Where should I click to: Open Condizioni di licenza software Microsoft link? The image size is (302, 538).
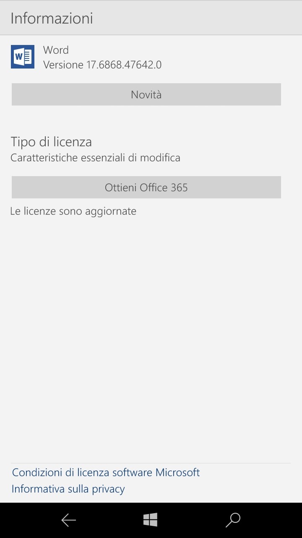pos(106,472)
